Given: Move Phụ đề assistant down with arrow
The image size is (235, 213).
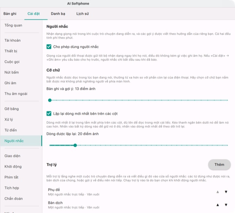Looking at the screenshot, I should point(226,192).
